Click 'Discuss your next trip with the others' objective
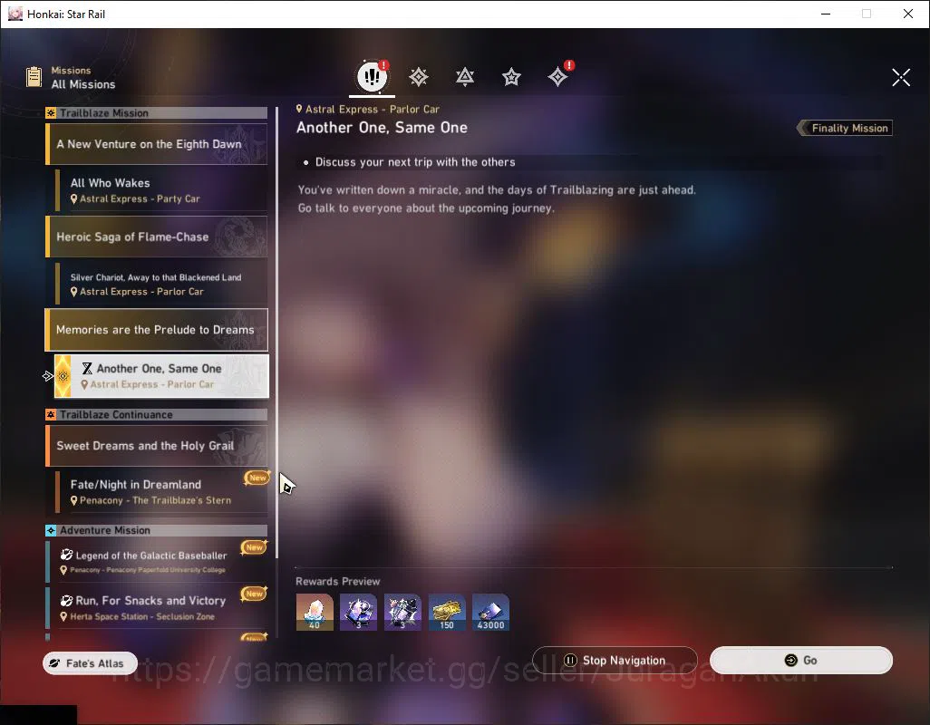Screen dimensions: 930x725 pos(415,162)
